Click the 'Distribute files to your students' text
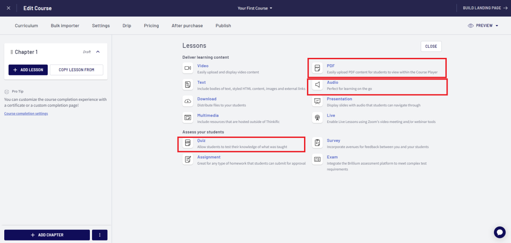The image size is (511, 243). pos(221,105)
